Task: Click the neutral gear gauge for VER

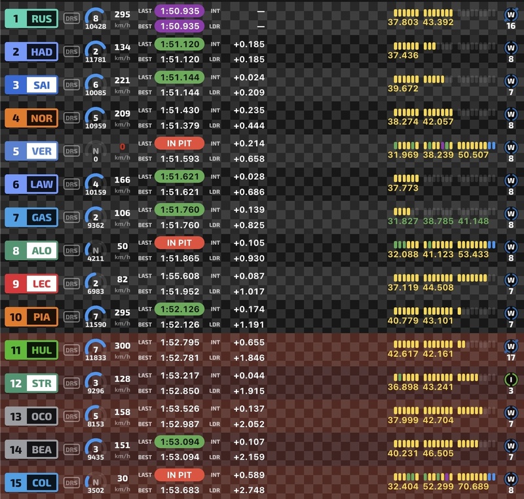Action: (x=96, y=151)
